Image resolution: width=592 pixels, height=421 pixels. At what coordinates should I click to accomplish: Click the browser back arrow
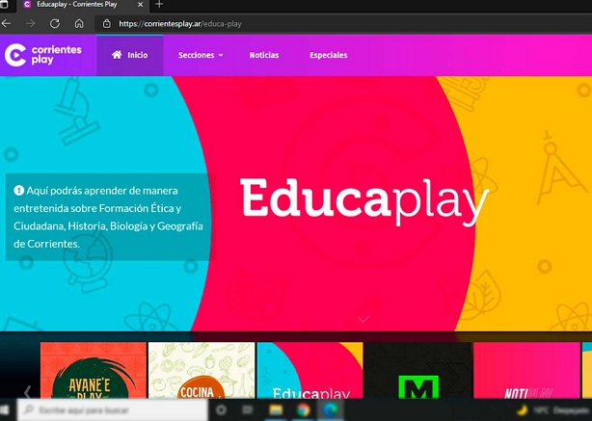pyautogui.click(x=6, y=24)
